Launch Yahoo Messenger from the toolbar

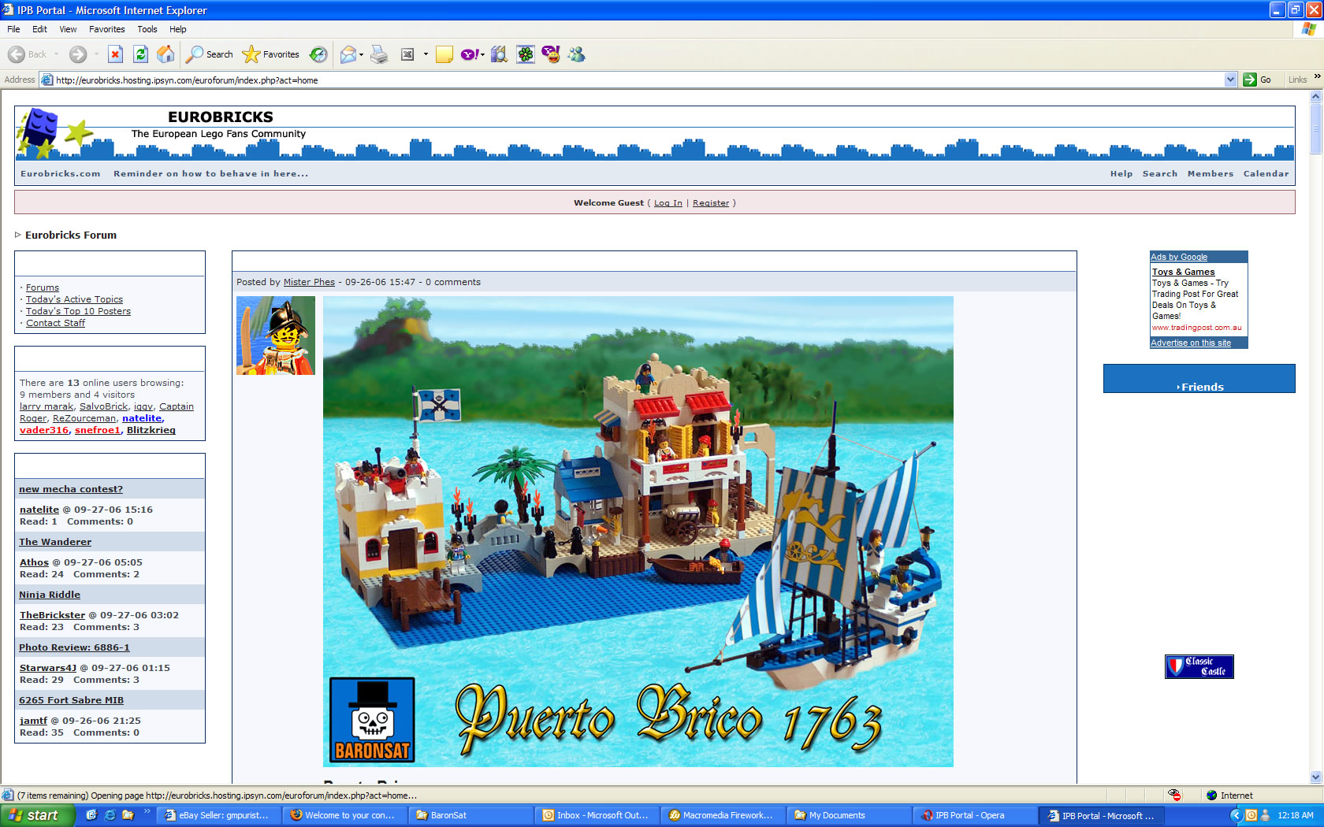(x=552, y=54)
